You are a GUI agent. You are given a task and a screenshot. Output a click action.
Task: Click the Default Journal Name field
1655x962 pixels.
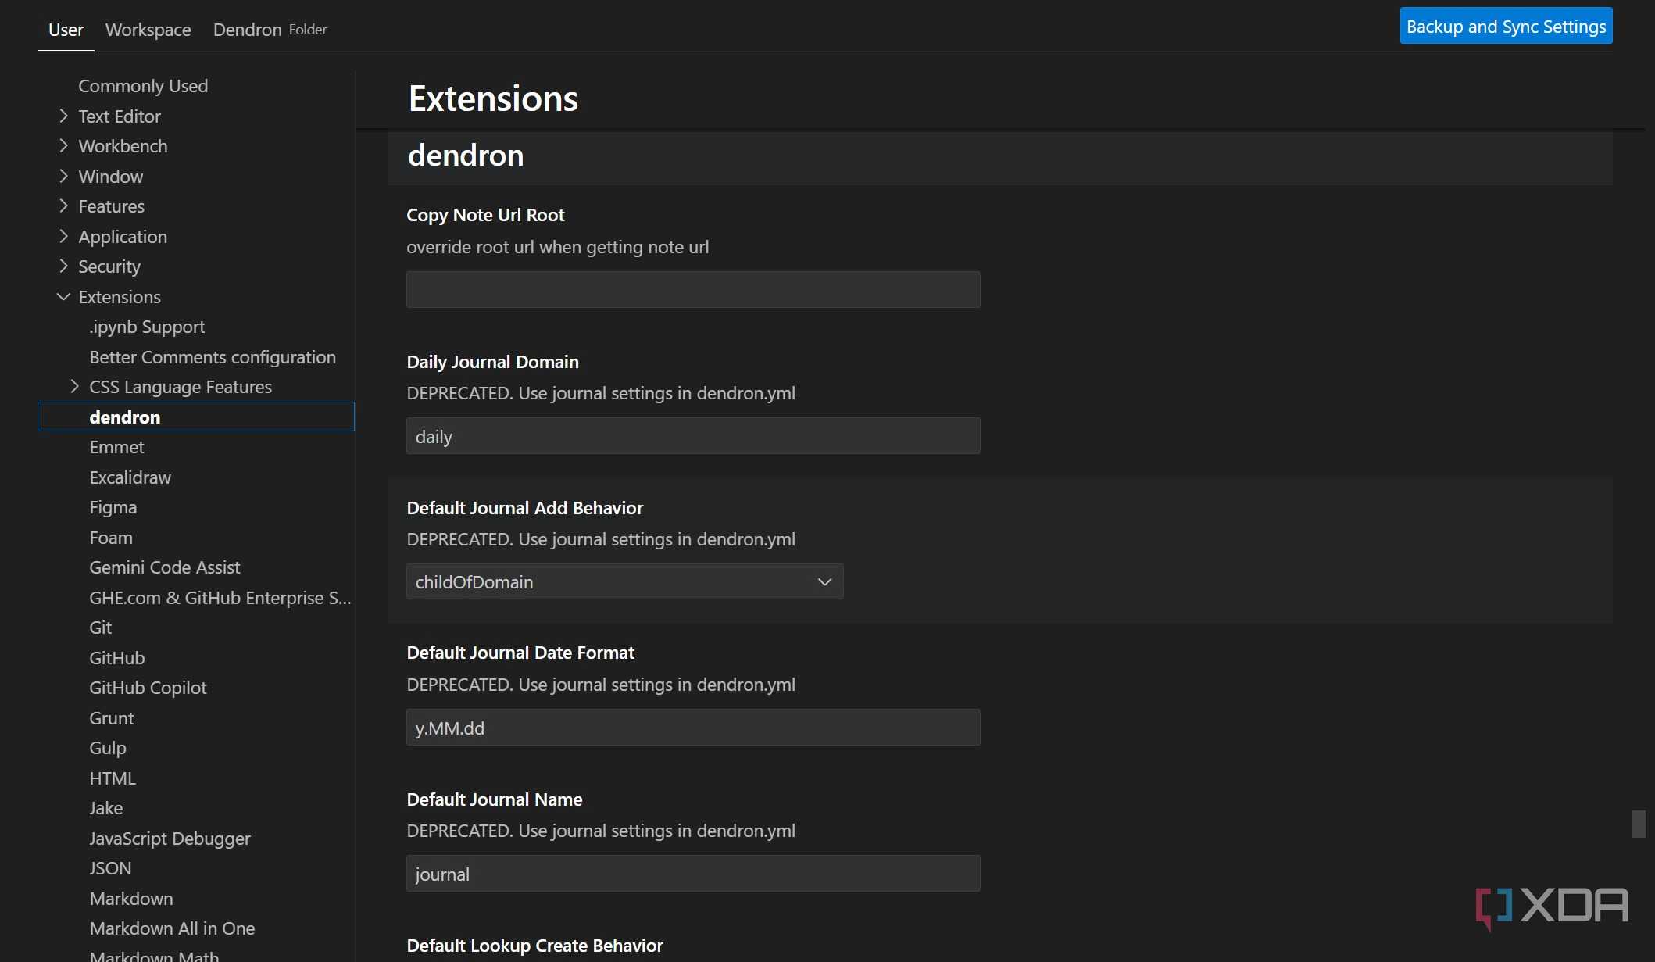click(x=693, y=874)
